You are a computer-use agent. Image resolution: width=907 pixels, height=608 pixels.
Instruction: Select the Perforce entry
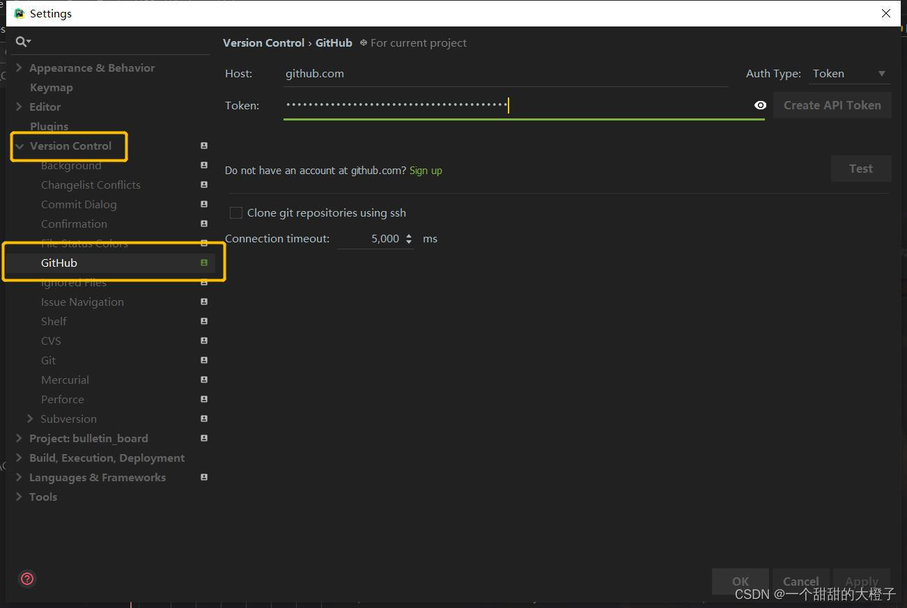coord(63,399)
